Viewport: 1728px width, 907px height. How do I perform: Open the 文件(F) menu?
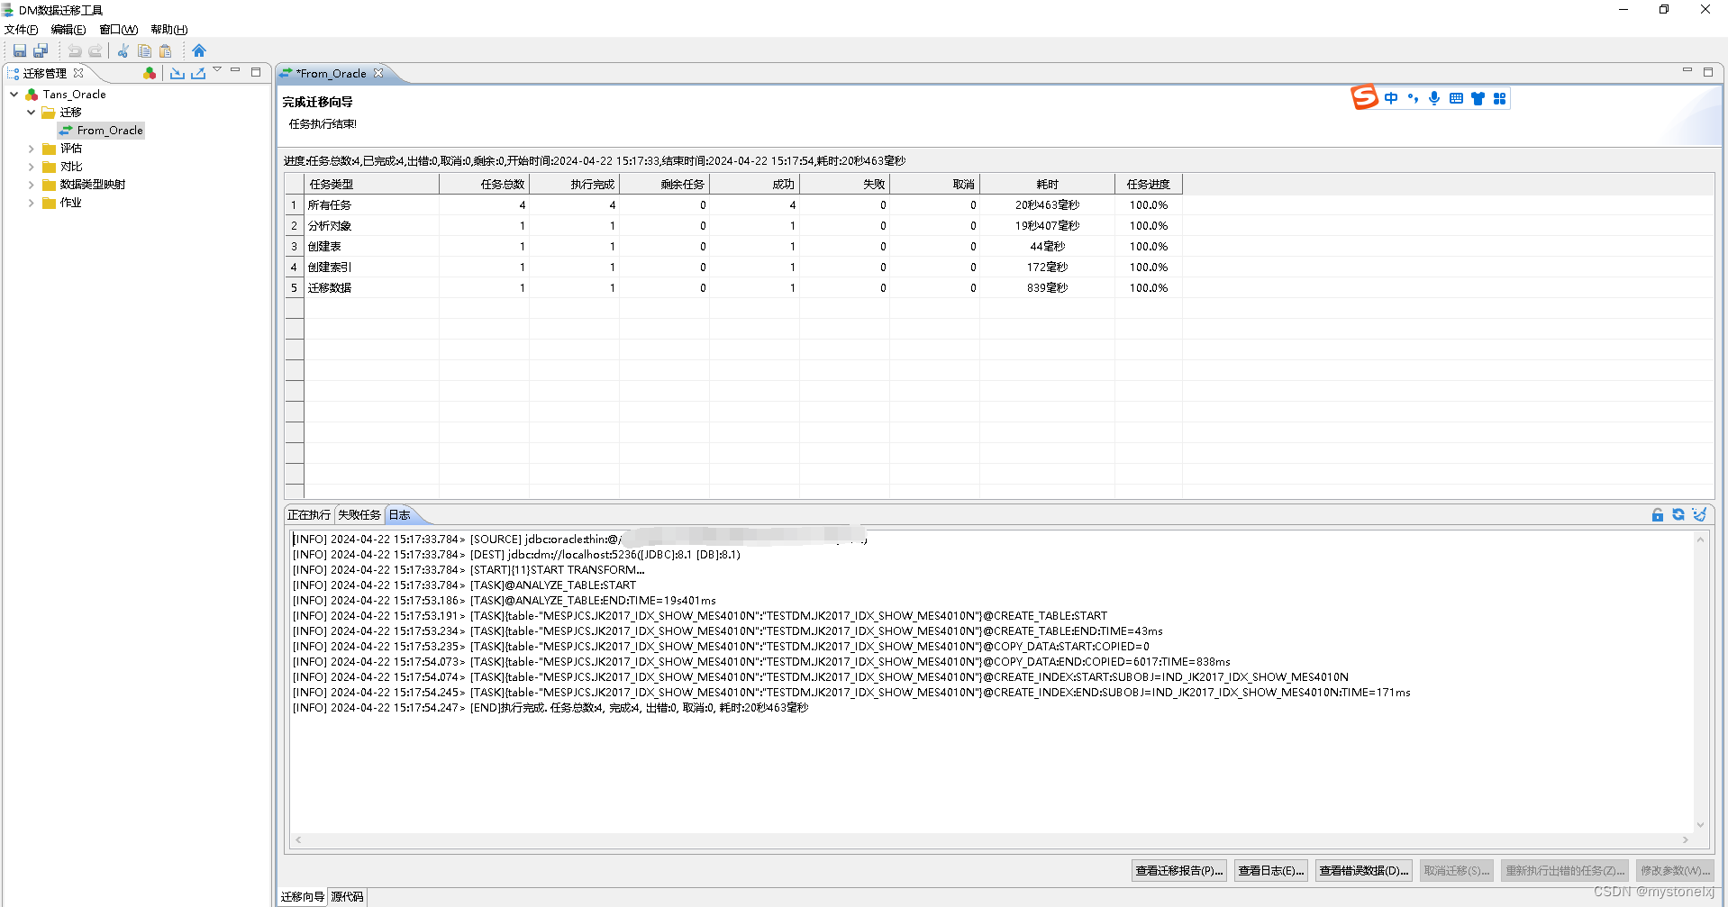coord(21,30)
